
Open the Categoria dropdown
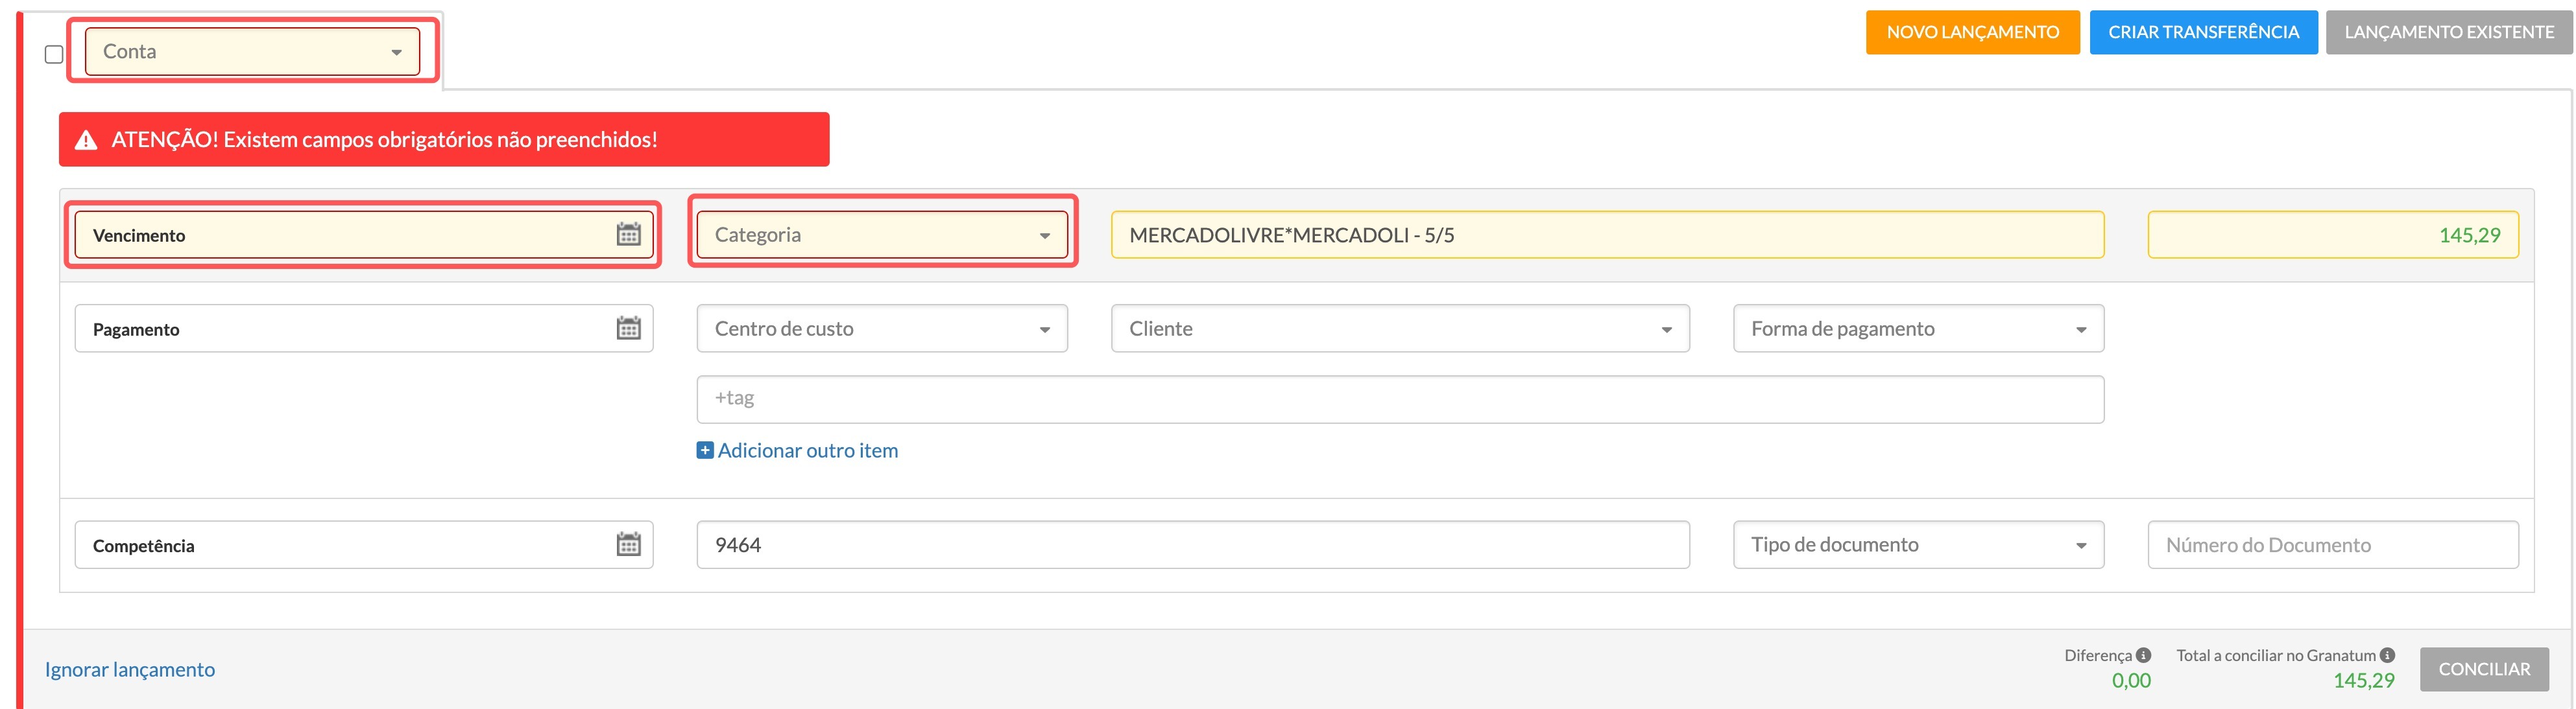[x=882, y=235]
